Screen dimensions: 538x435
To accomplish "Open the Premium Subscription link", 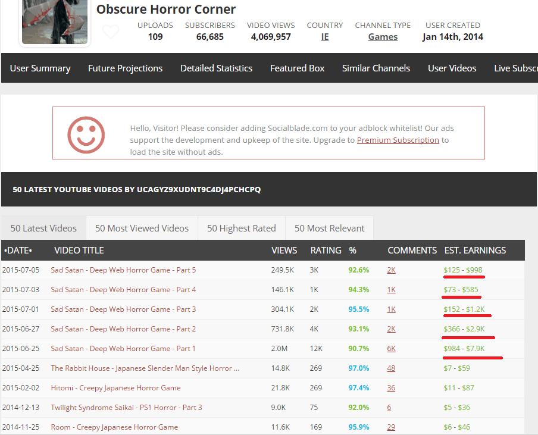I will coord(398,140).
